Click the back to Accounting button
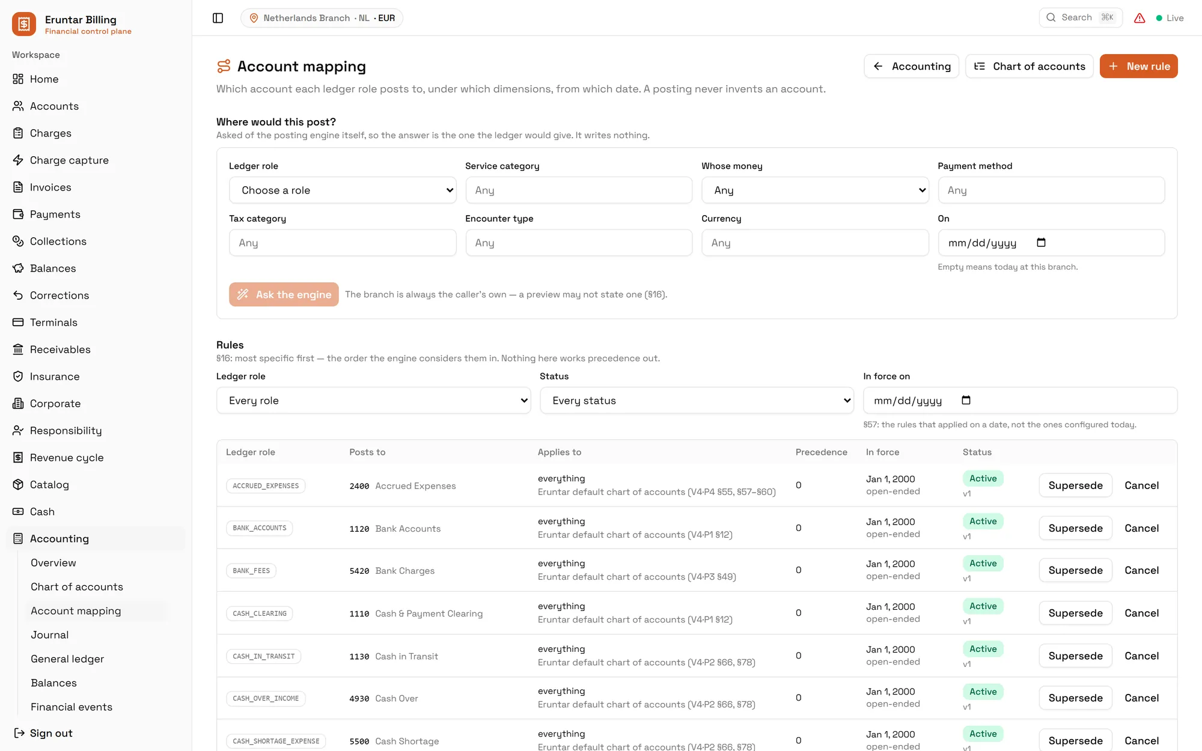This screenshot has height=751, width=1202. [911, 66]
